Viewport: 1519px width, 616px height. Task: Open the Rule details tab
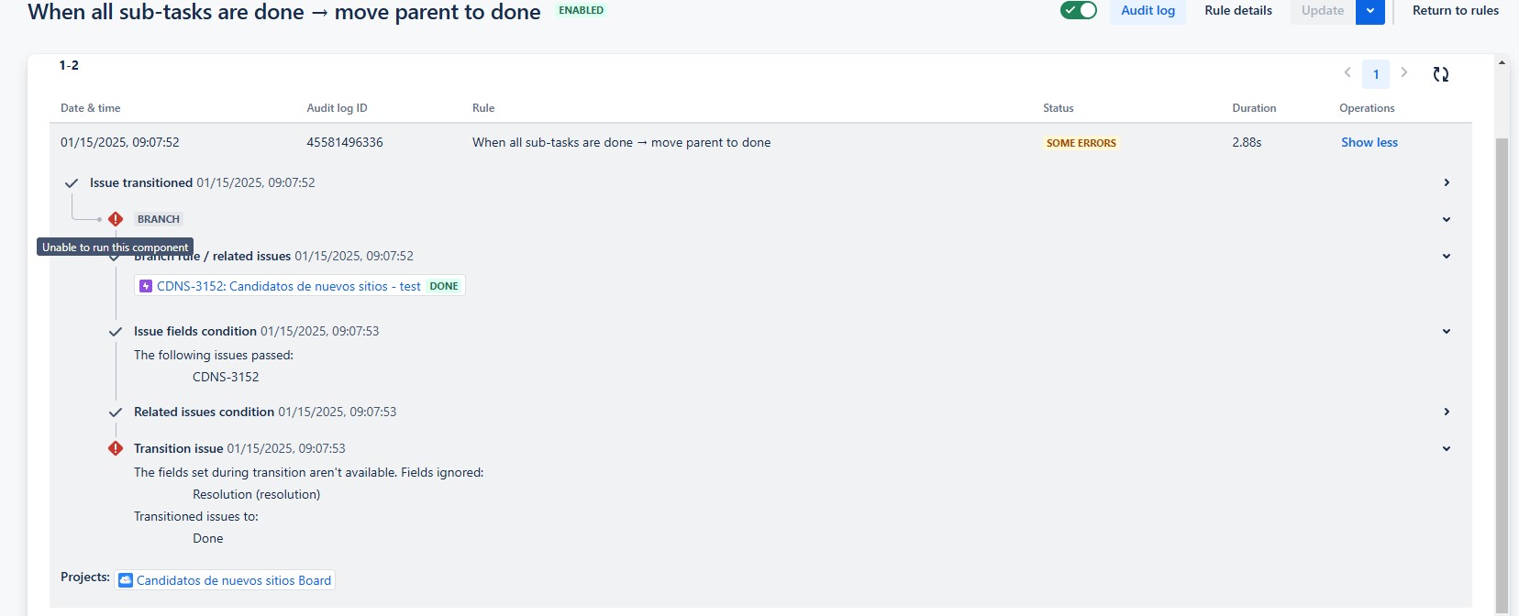pyautogui.click(x=1238, y=11)
